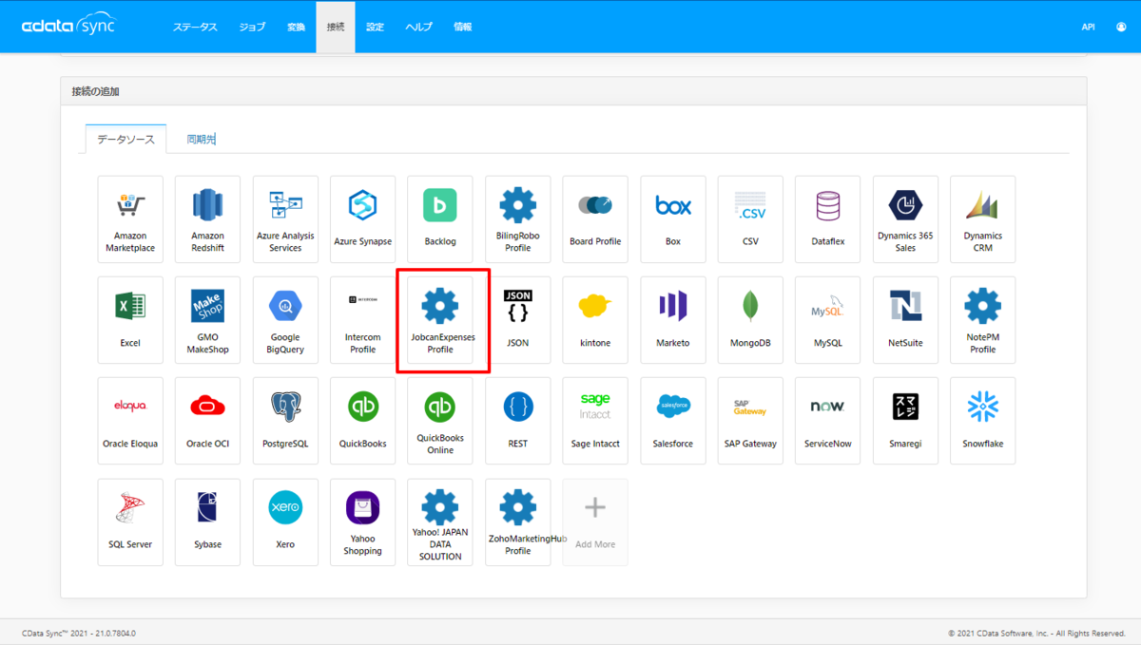Open the 変換 menu item

point(296,27)
